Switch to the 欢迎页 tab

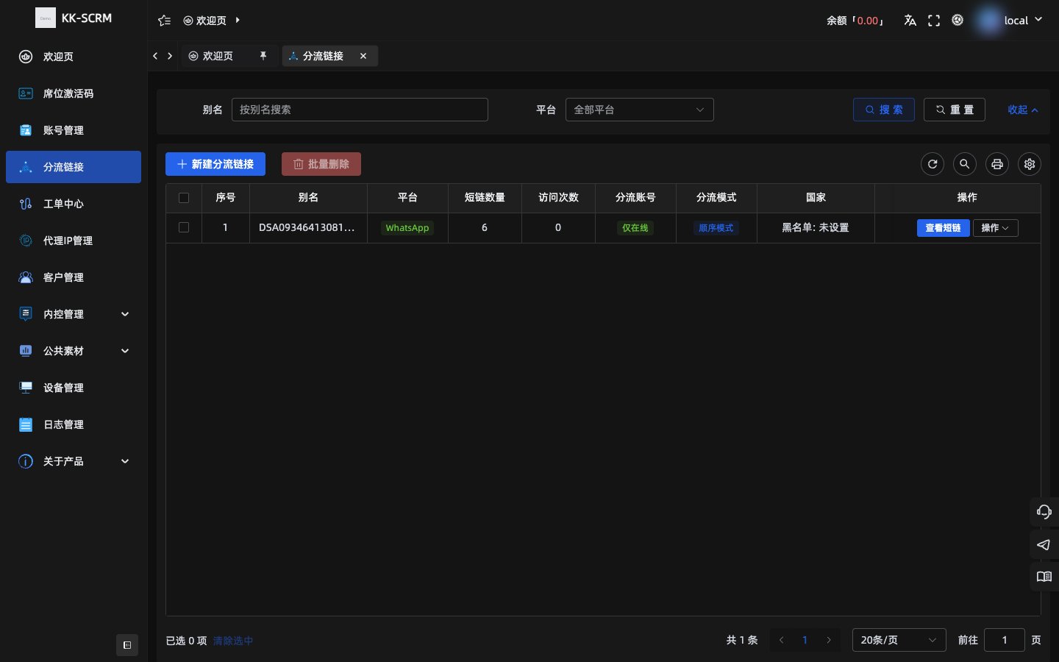click(218, 56)
